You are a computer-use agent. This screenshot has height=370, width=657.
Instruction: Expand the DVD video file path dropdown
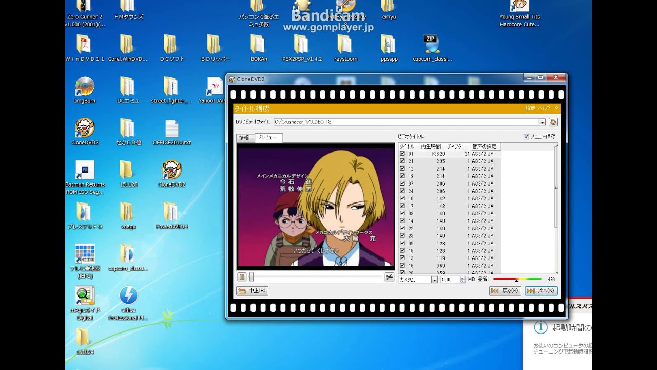pos(542,122)
